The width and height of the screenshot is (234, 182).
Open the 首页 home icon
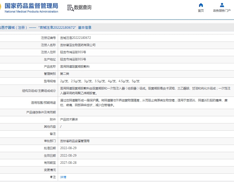[x=201, y=5]
